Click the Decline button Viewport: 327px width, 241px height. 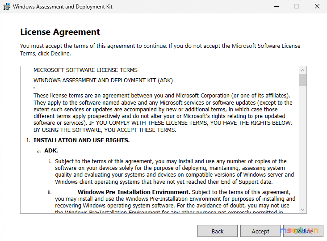303,231
